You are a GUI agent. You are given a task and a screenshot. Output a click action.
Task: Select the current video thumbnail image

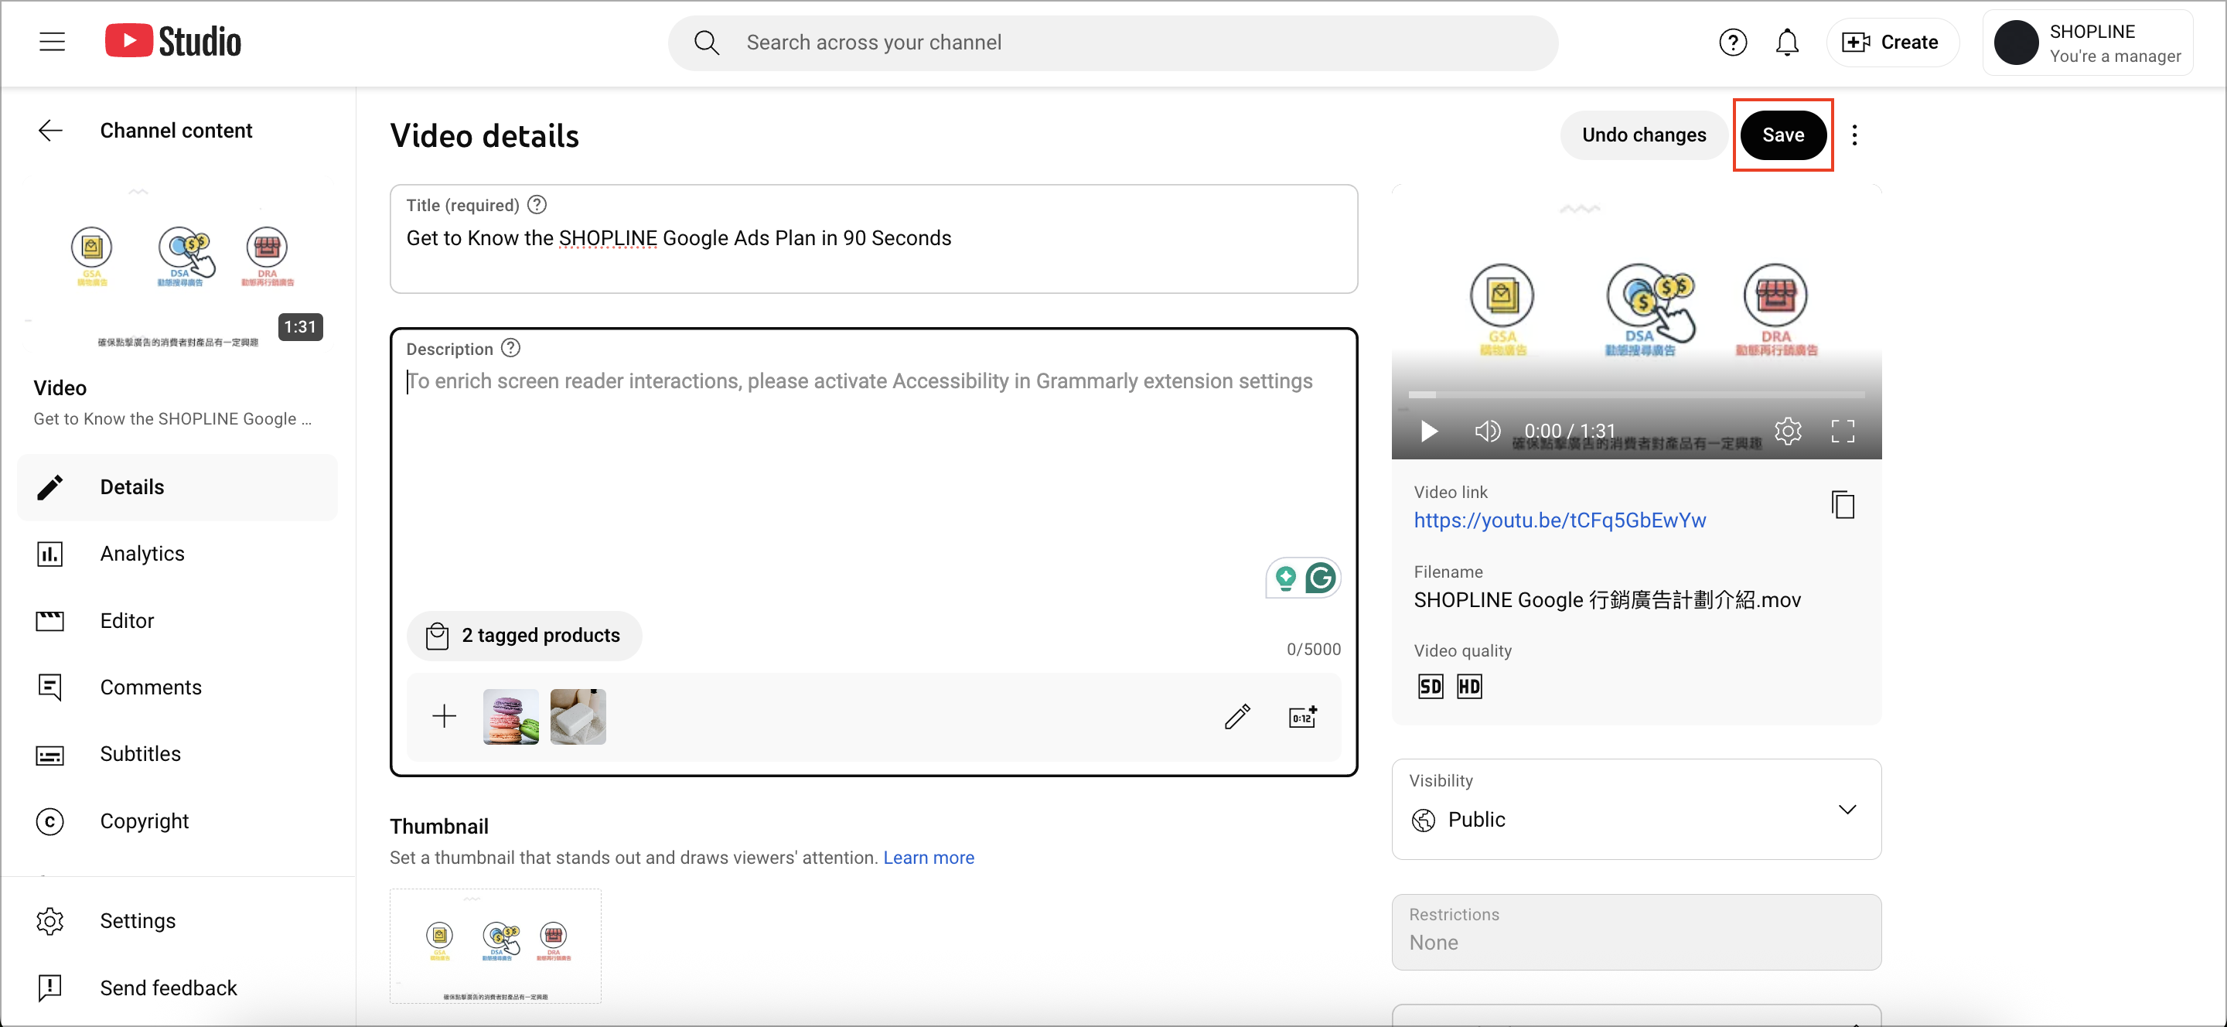496,947
